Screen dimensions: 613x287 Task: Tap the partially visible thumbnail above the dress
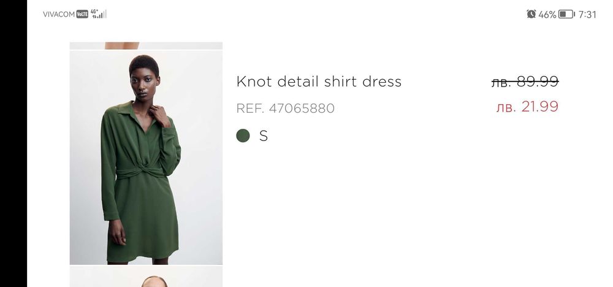coord(147,45)
